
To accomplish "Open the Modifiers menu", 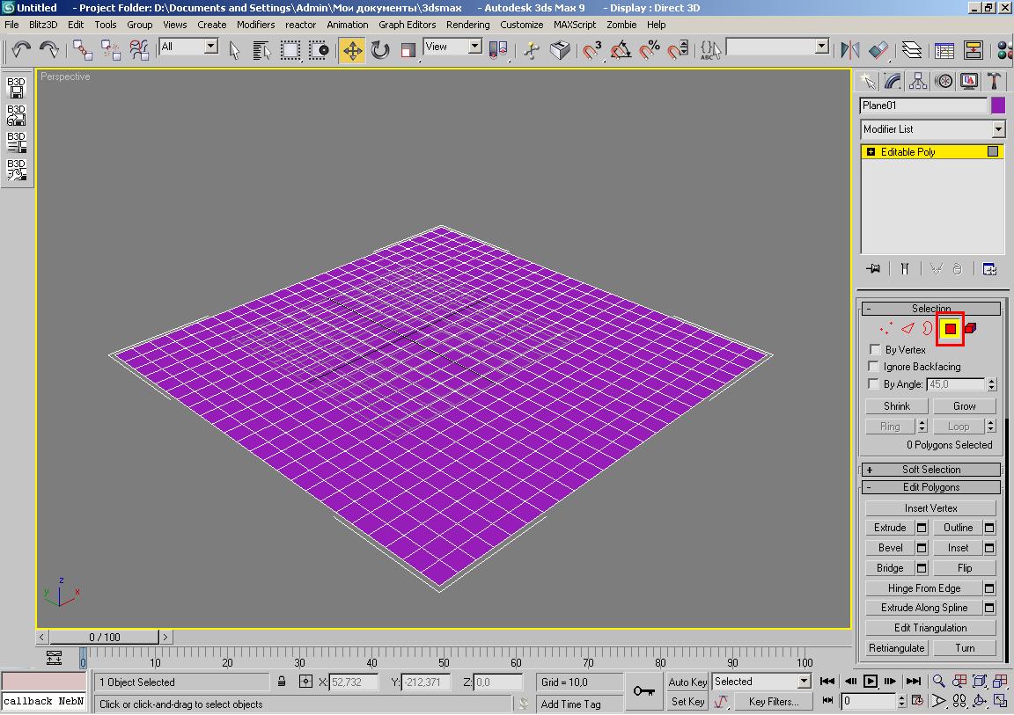I will [x=255, y=25].
